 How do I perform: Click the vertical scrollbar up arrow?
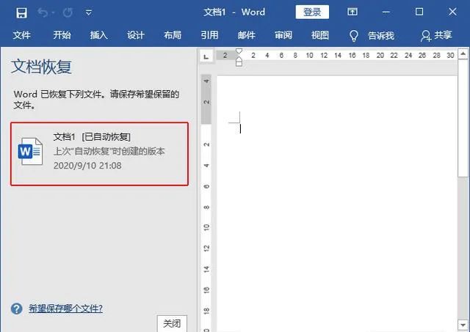point(463,54)
